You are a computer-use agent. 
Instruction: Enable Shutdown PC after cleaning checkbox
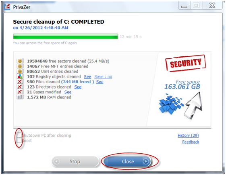pyautogui.click(x=19, y=135)
